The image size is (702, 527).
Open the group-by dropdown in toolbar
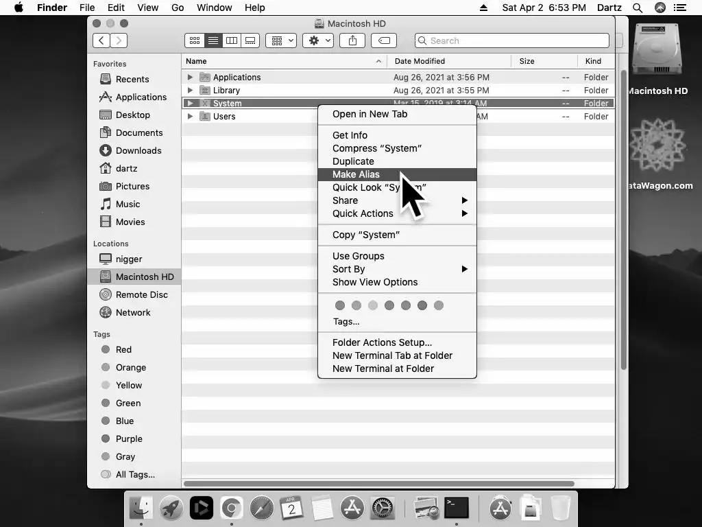(x=281, y=40)
